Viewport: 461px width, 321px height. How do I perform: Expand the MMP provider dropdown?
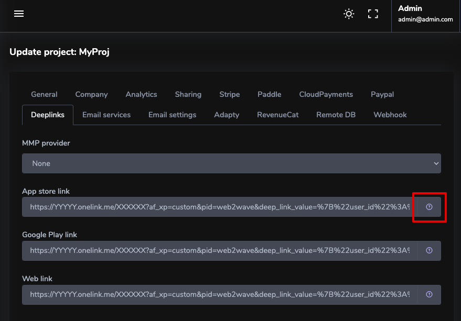(x=231, y=163)
